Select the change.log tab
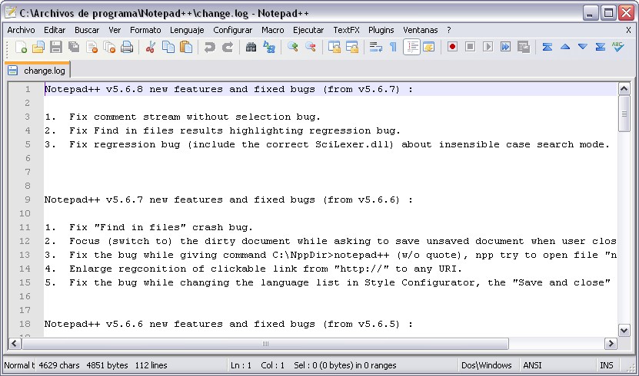The height and width of the screenshot is (376, 639). coord(37,71)
